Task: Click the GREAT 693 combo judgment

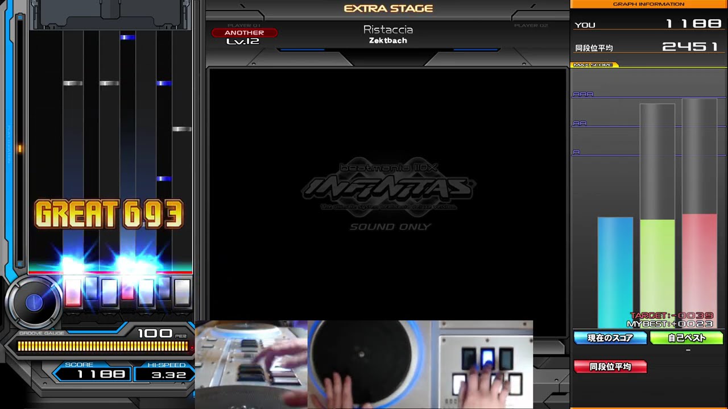Action: click(x=109, y=214)
